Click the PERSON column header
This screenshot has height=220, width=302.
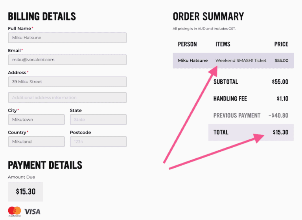pyautogui.click(x=187, y=44)
